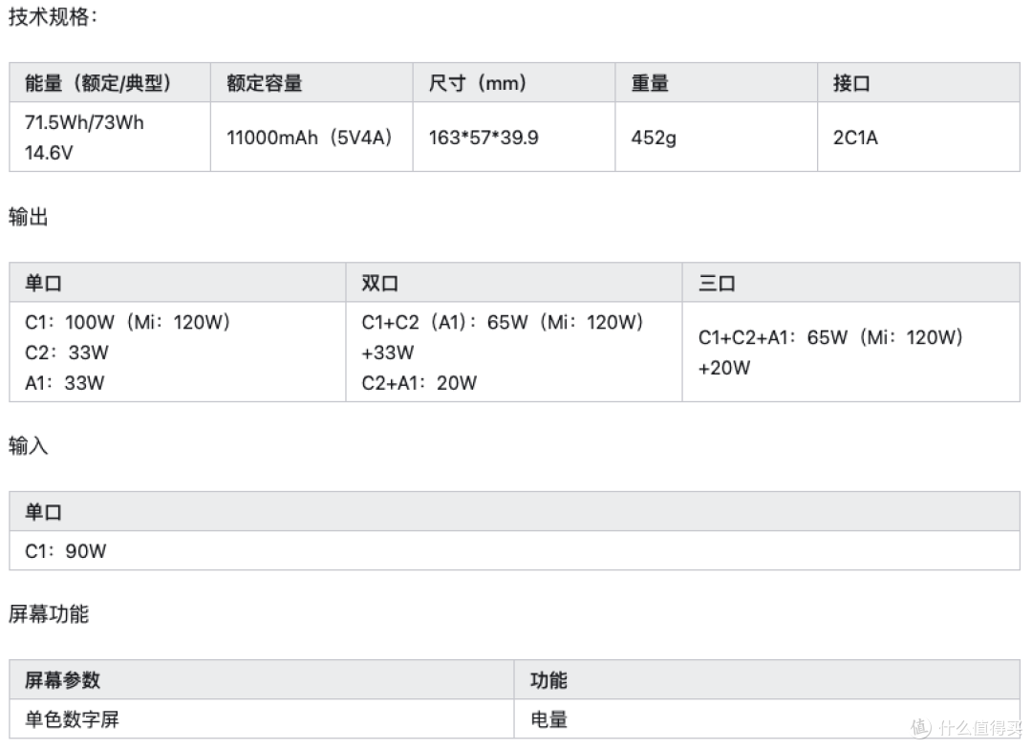Click the 输出 section heading
The width and height of the screenshot is (1032, 749).
28,217
